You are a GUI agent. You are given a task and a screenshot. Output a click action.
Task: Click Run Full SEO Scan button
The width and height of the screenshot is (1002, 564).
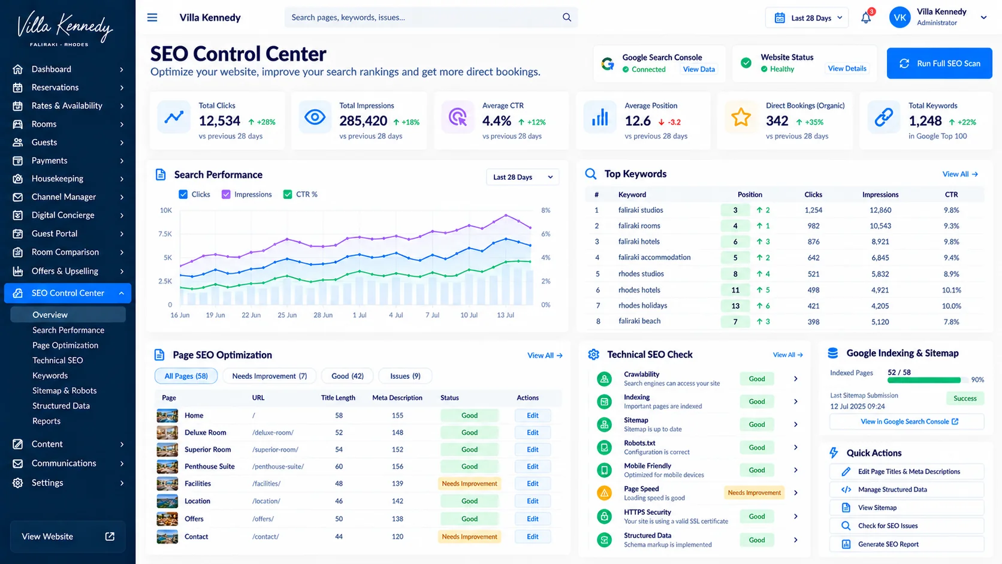(939, 63)
